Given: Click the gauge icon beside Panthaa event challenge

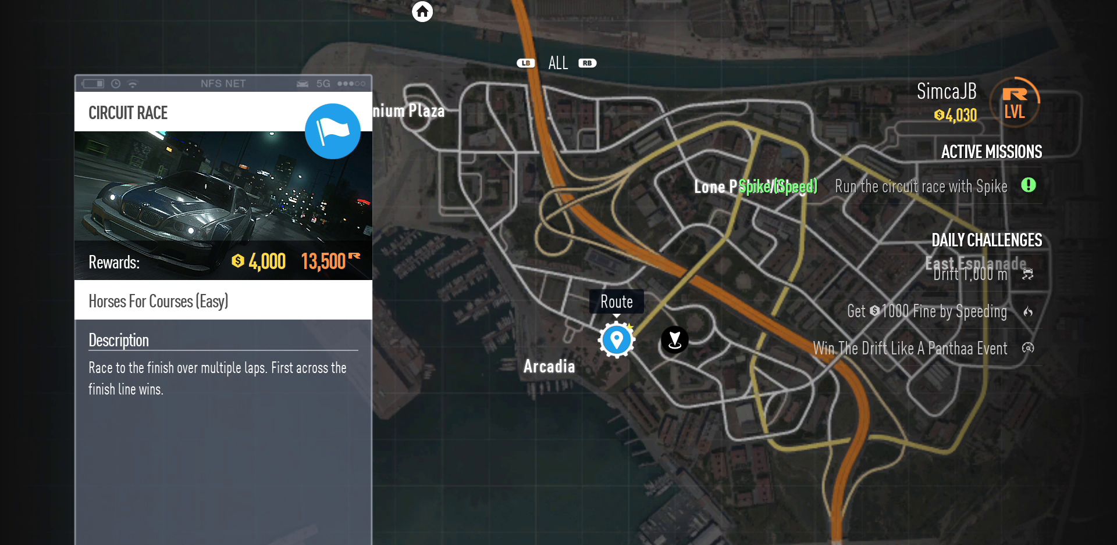Looking at the screenshot, I should click(x=1028, y=348).
